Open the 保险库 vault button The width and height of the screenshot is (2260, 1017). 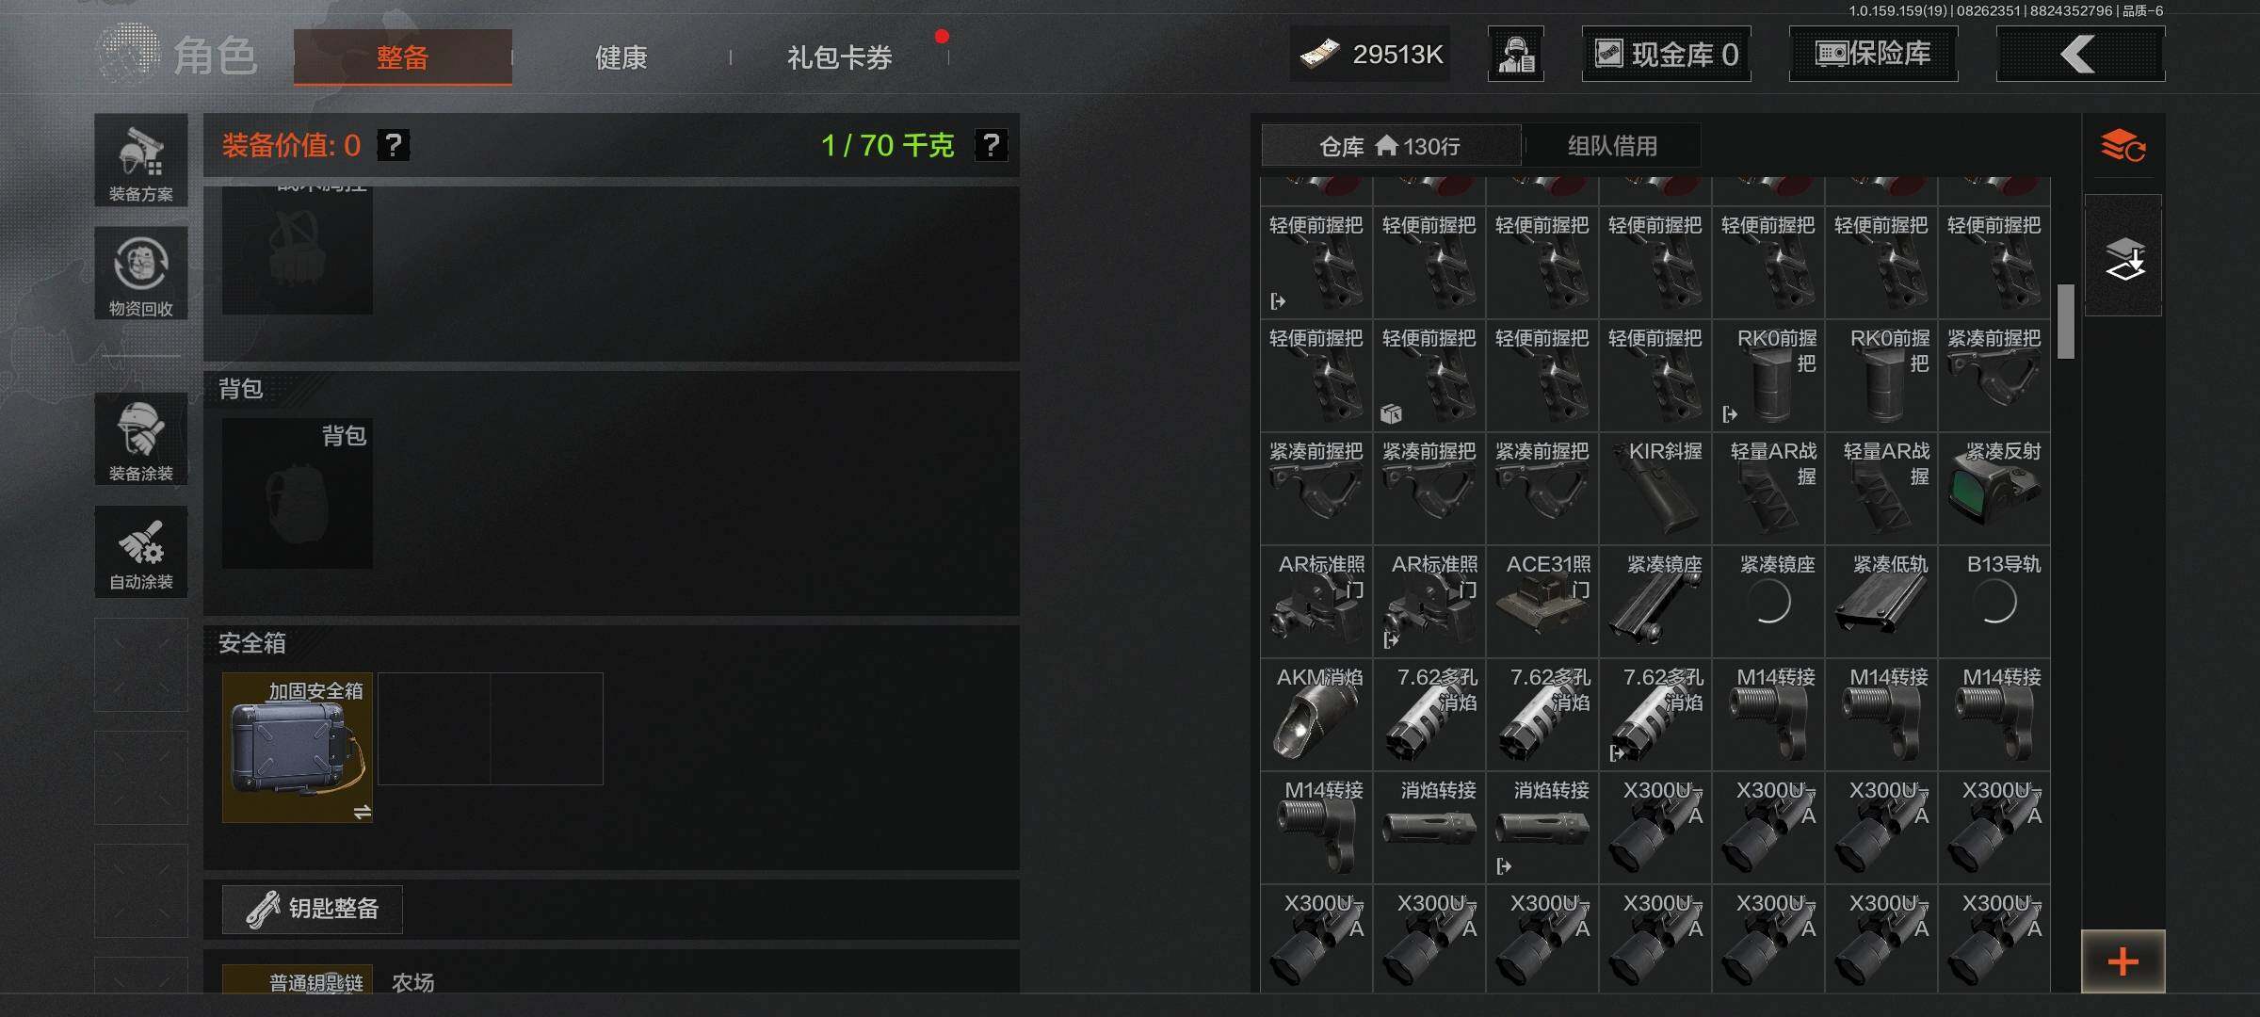click(1873, 54)
